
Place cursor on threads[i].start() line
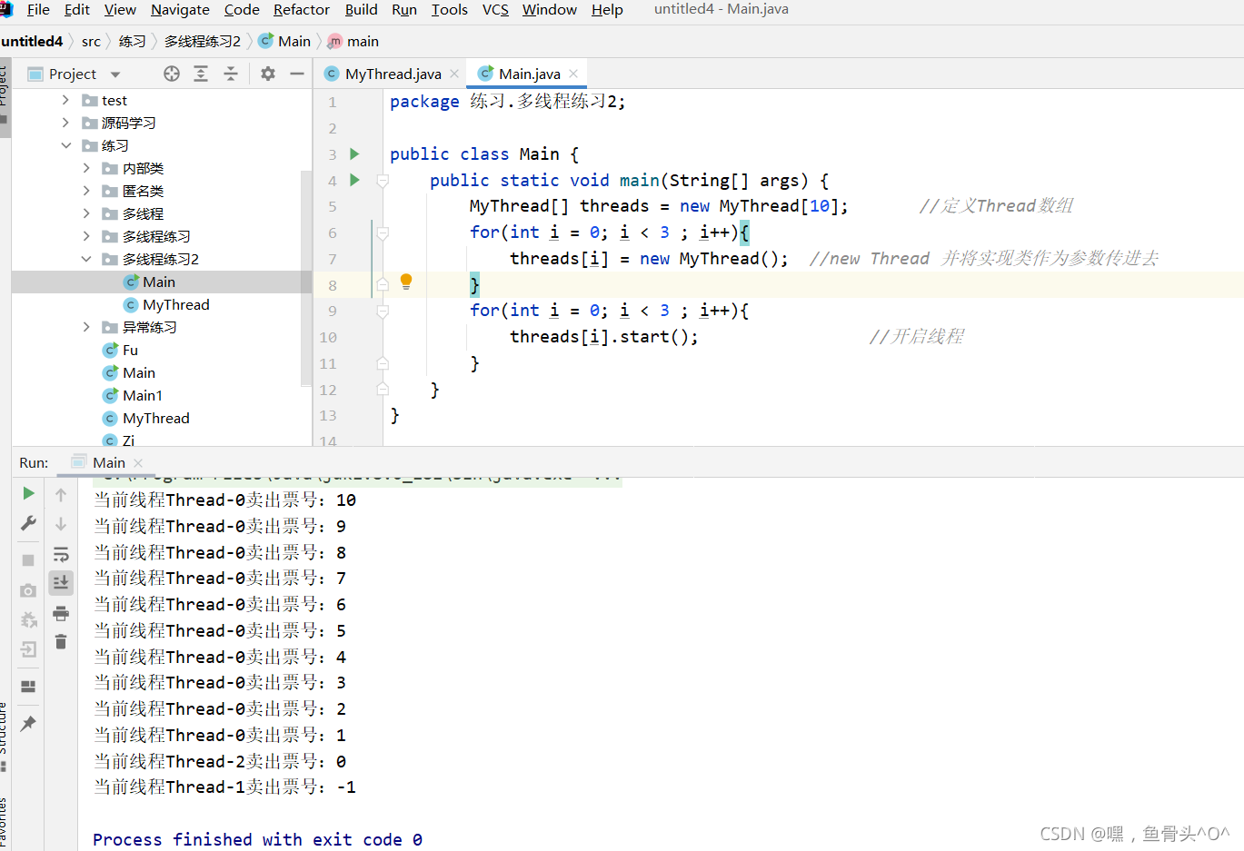click(603, 337)
